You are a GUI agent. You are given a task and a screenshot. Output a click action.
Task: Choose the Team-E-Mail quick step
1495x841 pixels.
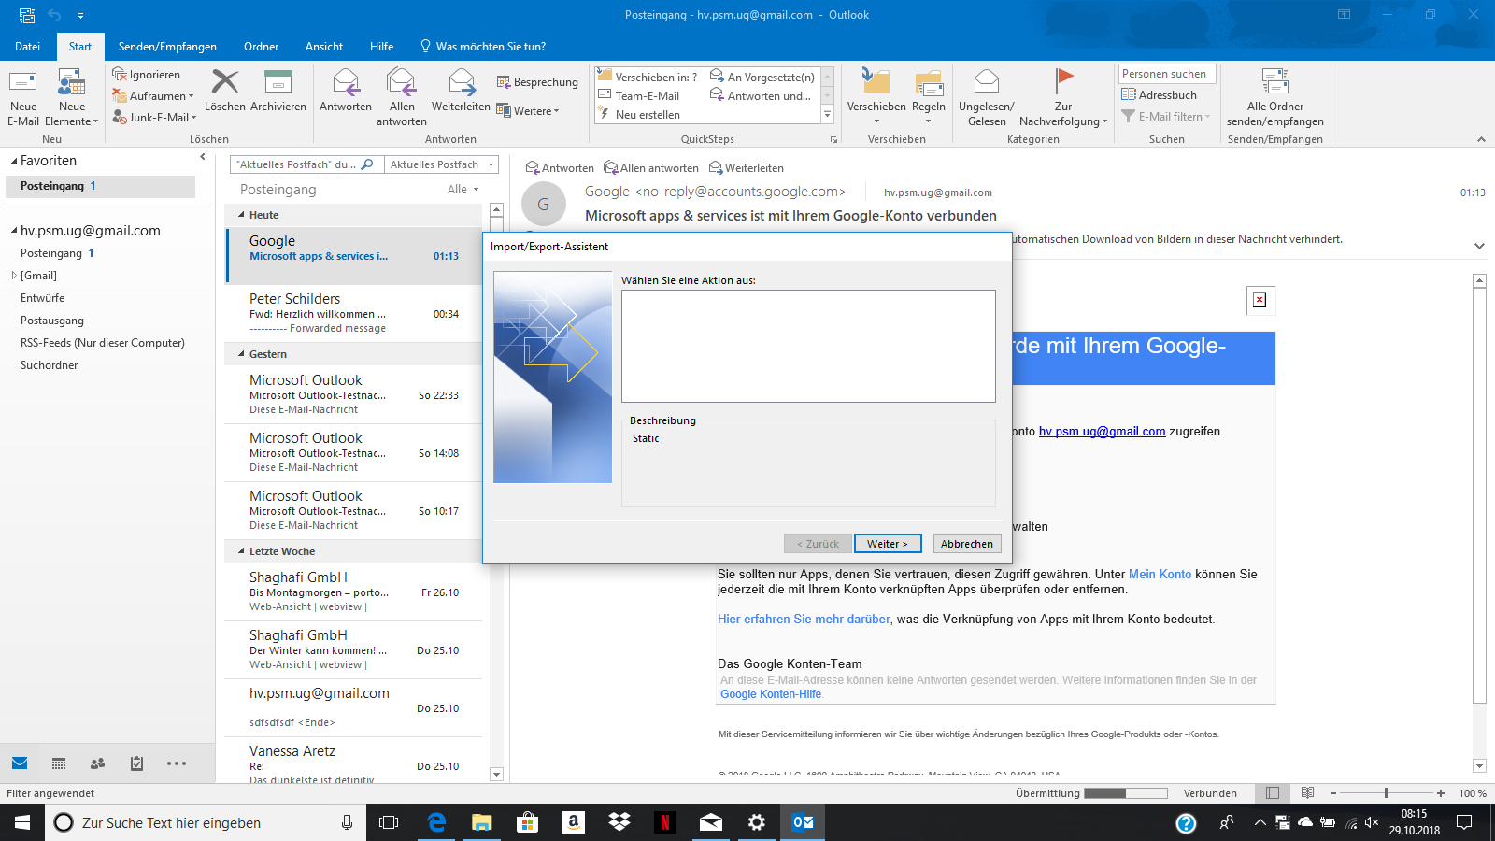click(x=639, y=96)
